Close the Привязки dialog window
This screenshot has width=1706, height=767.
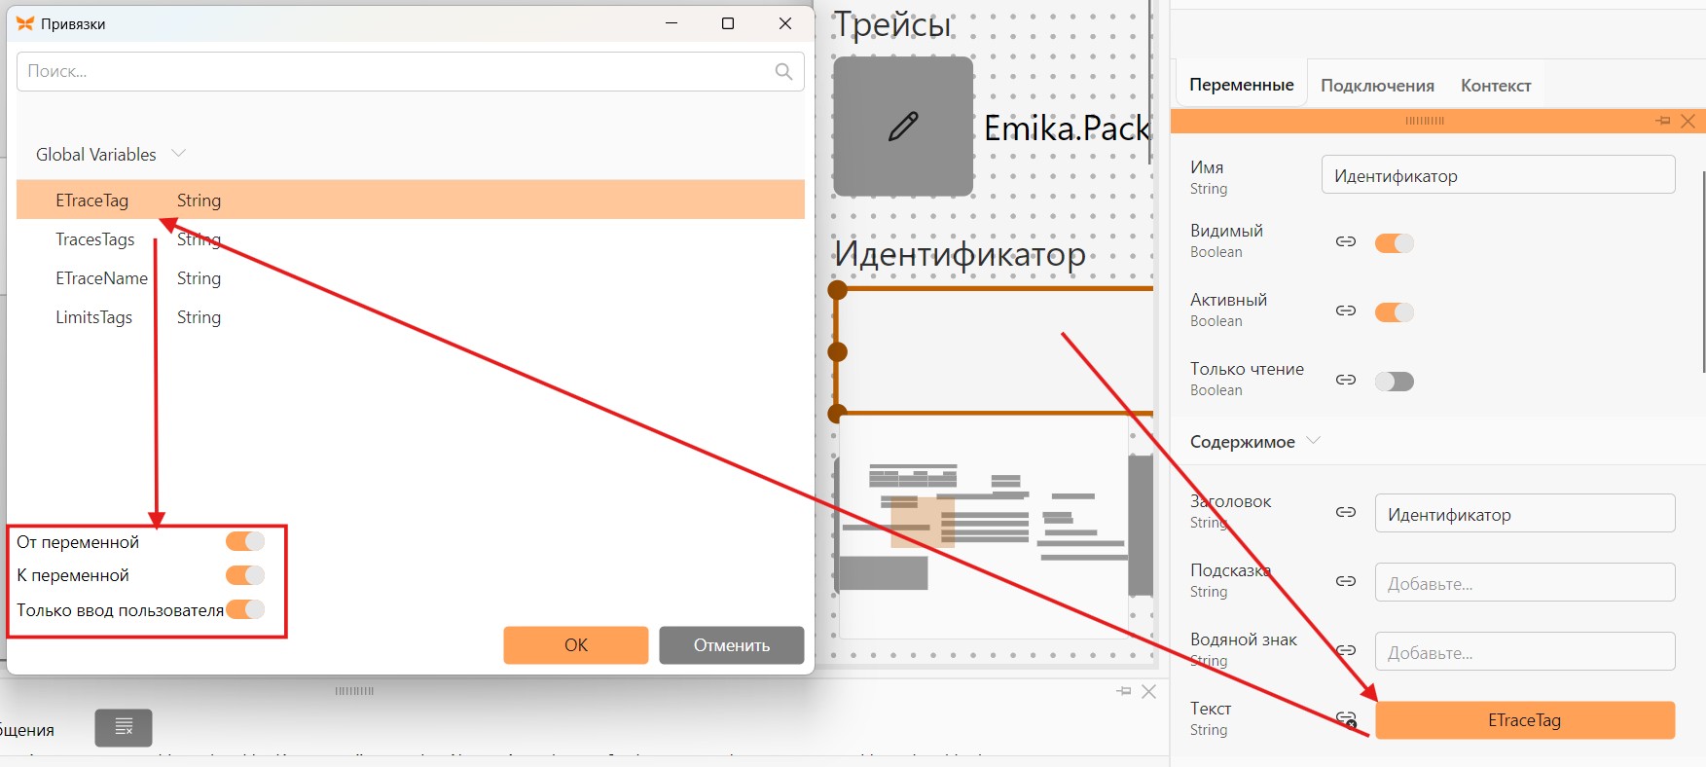[785, 23]
